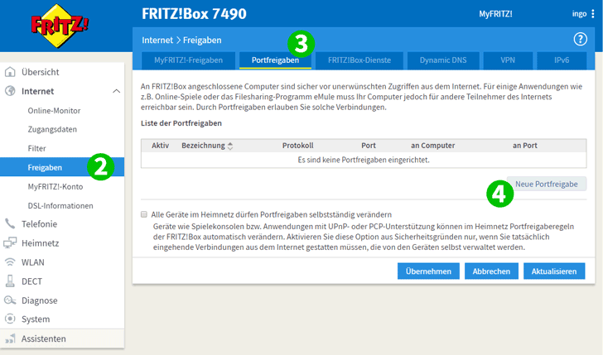Select Freigaben in the sidebar
The height and width of the screenshot is (355, 603).
(x=62, y=167)
